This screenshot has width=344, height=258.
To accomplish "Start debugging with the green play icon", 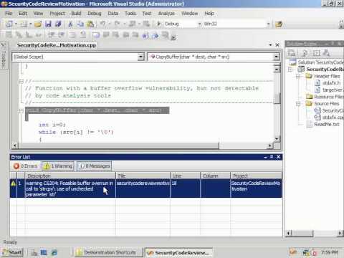I will point(158,24).
